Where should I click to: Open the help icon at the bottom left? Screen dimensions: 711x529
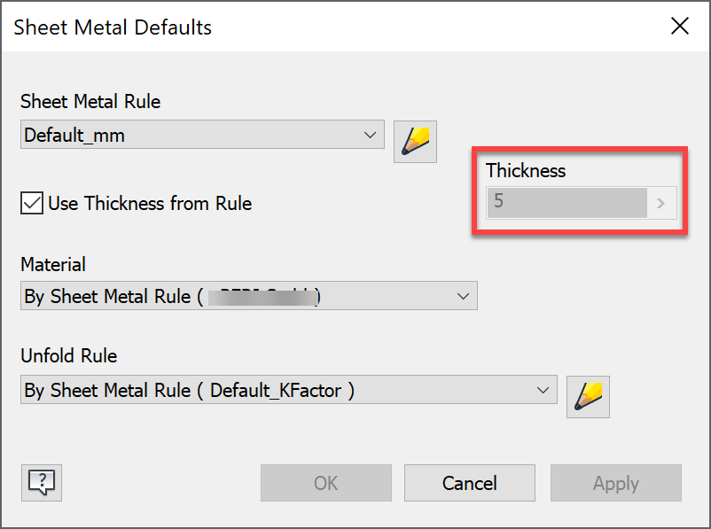tap(42, 482)
